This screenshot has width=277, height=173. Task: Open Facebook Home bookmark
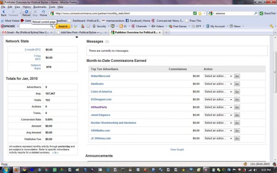[x=138, y=21]
